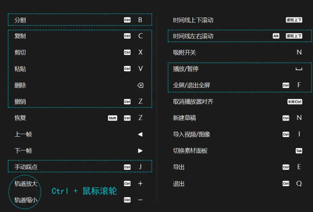The width and height of the screenshot is (313, 212).
Task: Click the 长按Ctrl badge beside 取消播放器对齐
Action: point(294,102)
